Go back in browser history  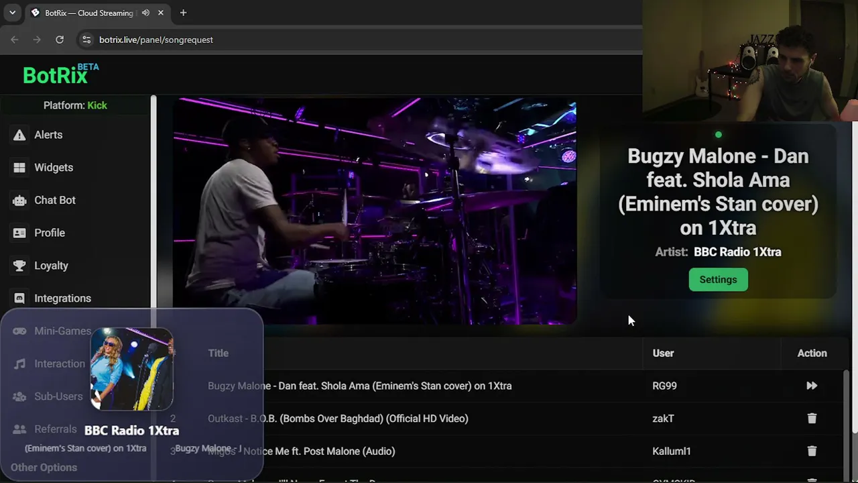click(x=15, y=40)
